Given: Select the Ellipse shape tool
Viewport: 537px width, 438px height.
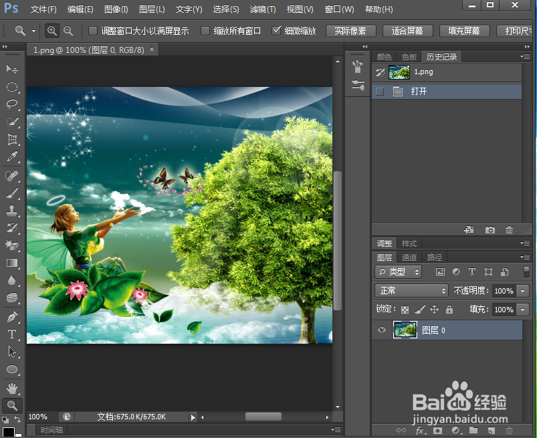Looking at the screenshot, I should pyautogui.click(x=12, y=369).
